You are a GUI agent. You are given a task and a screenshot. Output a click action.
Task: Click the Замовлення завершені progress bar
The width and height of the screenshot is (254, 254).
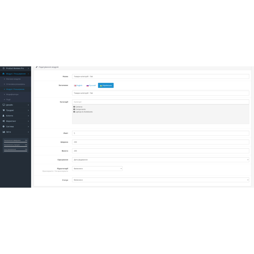click(15, 140)
